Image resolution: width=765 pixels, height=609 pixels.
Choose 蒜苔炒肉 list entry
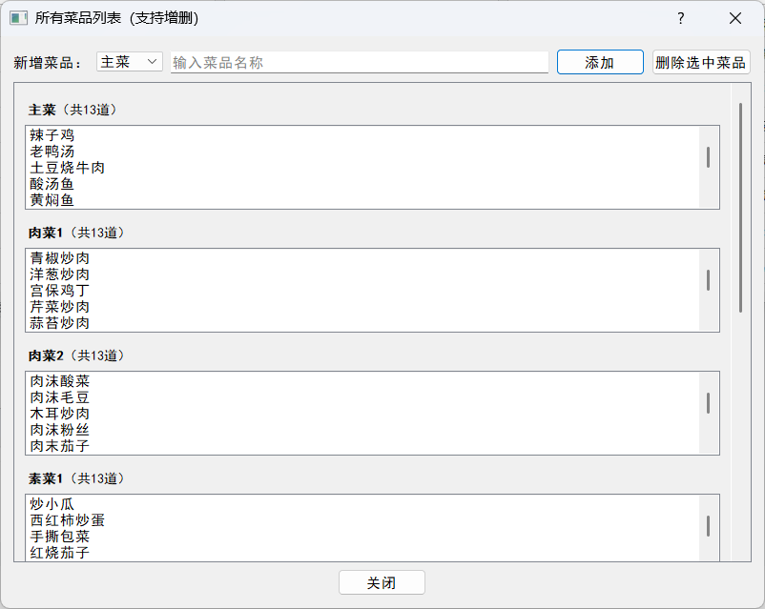pyautogui.click(x=59, y=323)
